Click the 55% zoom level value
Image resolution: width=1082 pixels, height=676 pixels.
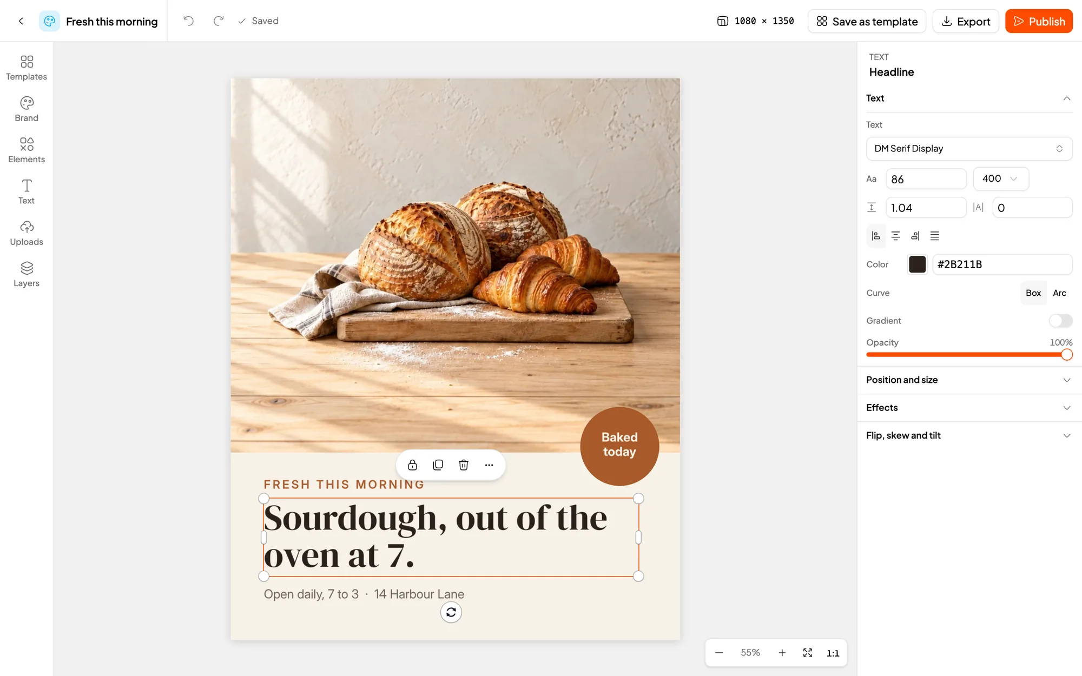tap(750, 653)
